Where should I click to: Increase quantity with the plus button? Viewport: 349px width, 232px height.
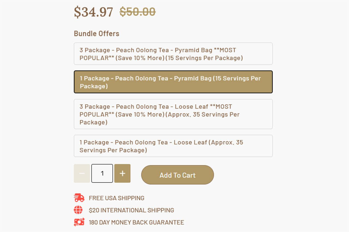click(x=122, y=173)
